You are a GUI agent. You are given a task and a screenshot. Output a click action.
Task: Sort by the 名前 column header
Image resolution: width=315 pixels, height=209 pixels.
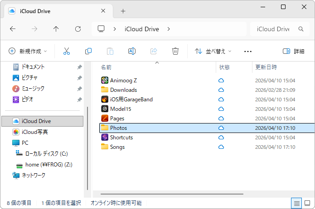point(106,67)
